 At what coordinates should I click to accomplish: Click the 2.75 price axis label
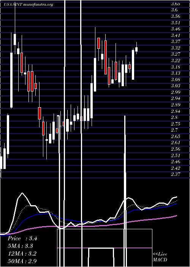(x=176, y=124)
